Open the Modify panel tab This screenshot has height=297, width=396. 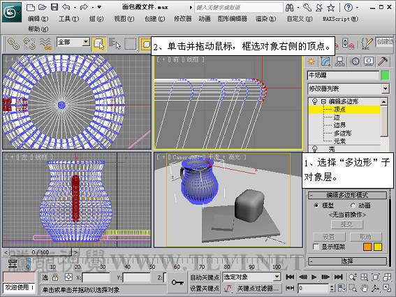[325, 61]
